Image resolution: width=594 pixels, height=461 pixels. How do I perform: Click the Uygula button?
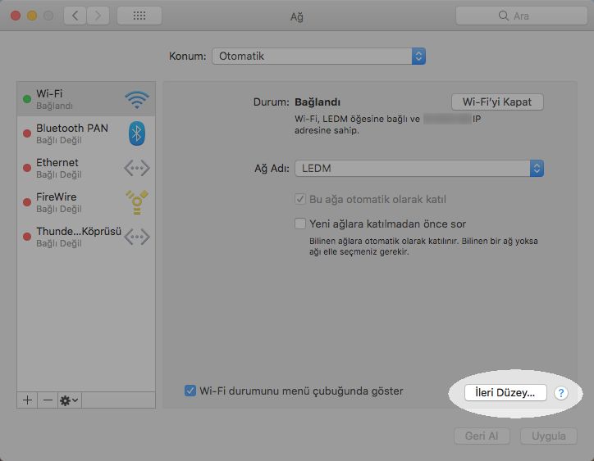(x=549, y=436)
